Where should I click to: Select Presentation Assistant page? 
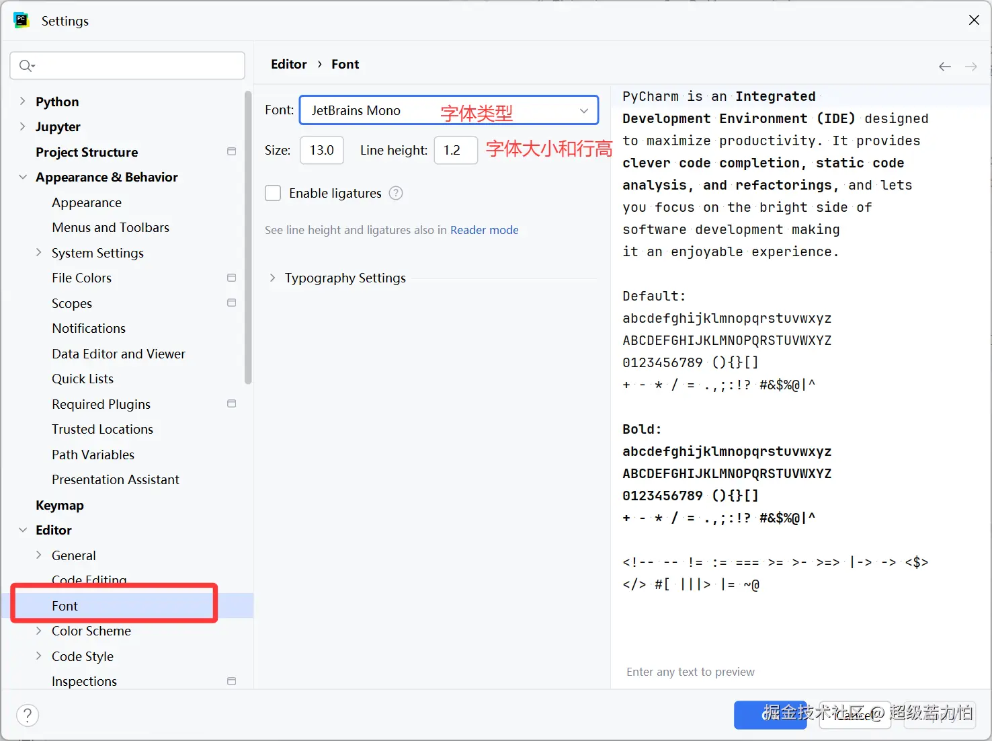[x=116, y=479]
